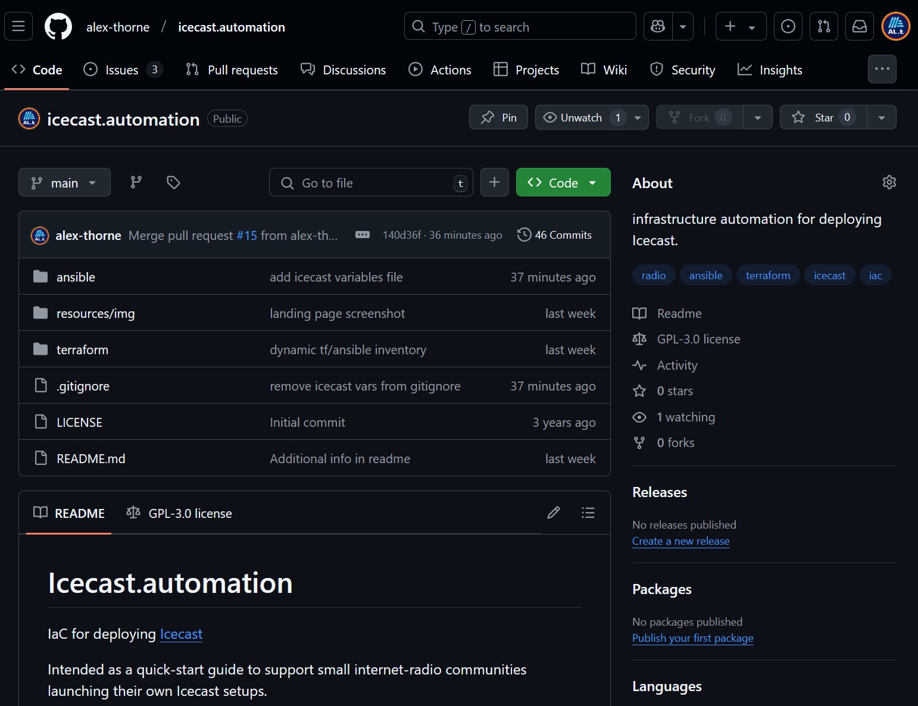918x706 pixels.
Task: Open the .gitignore file
Action: [x=83, y=386]
